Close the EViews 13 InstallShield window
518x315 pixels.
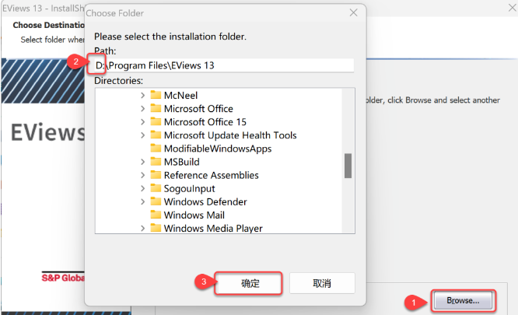pos(513,7)
